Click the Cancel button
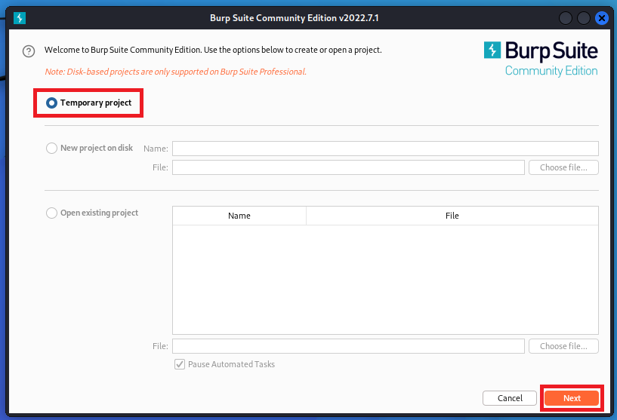617x420 pixels. (x=510, y=398)
